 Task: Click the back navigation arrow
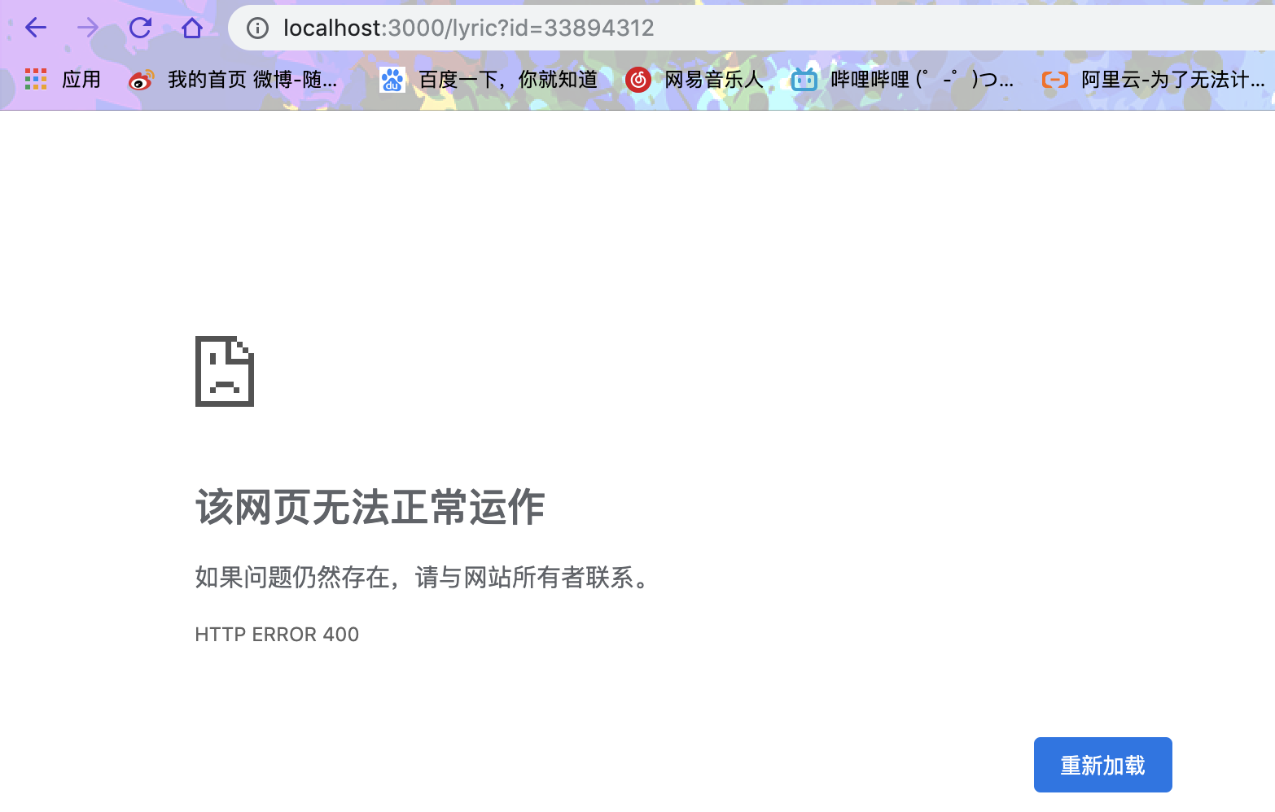pos(35,27)
